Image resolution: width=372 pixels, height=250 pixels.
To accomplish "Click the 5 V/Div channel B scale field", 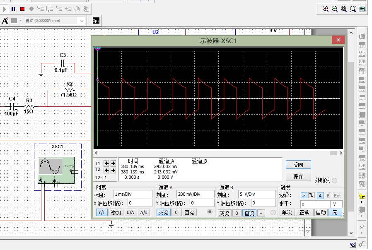I will pyautogui.click(x=257, y=194).
